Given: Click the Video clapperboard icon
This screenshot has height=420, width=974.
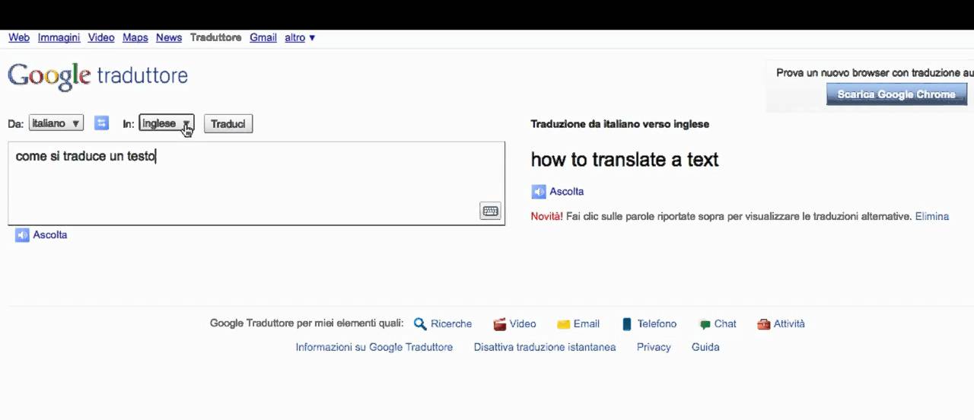Looking at the screenshot, I should 500,324.
